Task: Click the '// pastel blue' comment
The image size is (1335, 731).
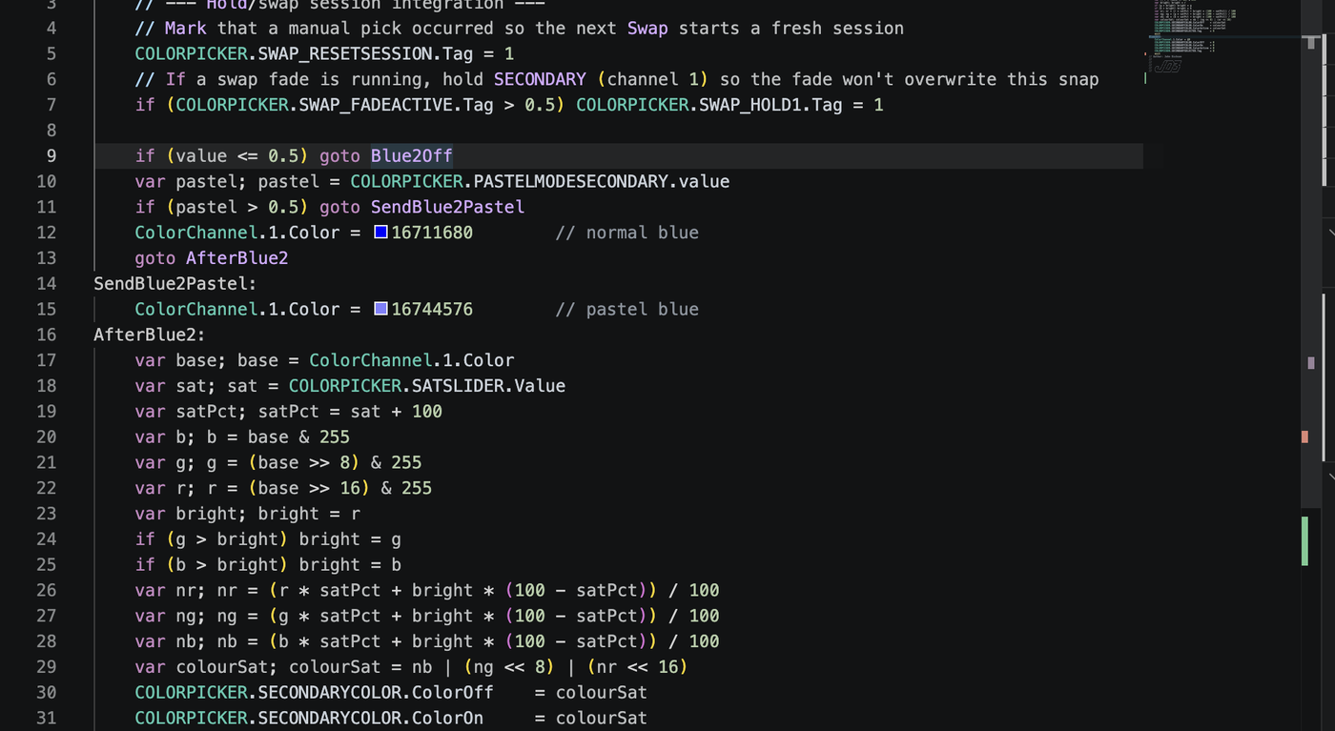Action: pos(626,310)
